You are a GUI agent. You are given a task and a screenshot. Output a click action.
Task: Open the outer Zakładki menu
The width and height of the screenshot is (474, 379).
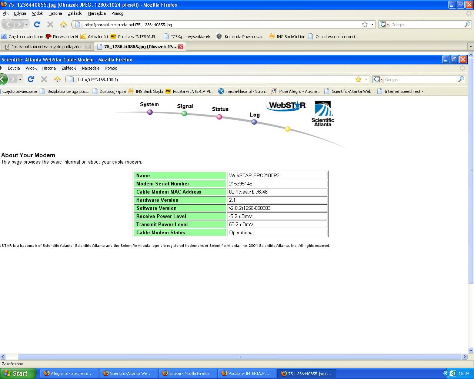coord(75,13)
